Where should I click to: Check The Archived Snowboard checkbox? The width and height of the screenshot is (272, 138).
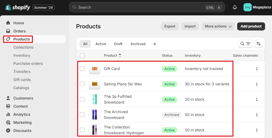pyautogui.click(x=82, y=115)
